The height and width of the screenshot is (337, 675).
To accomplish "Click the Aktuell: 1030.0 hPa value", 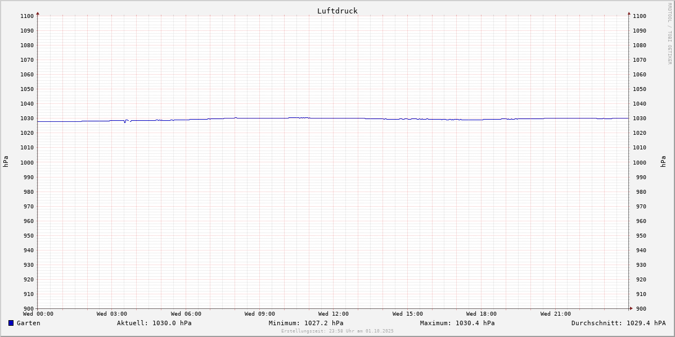I will coord(154,323).
